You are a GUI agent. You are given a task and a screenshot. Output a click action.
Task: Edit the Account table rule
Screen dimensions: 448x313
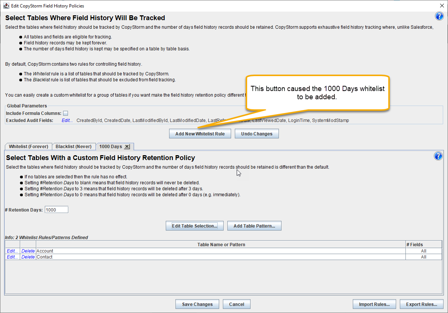12,251
